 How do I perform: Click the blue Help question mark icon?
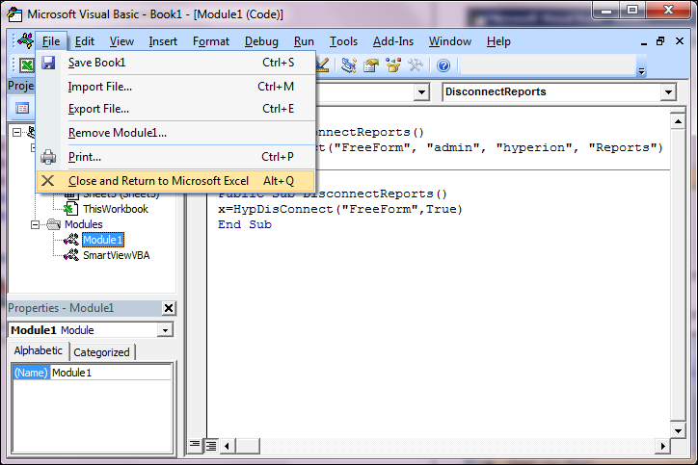(x=443, y=65)
